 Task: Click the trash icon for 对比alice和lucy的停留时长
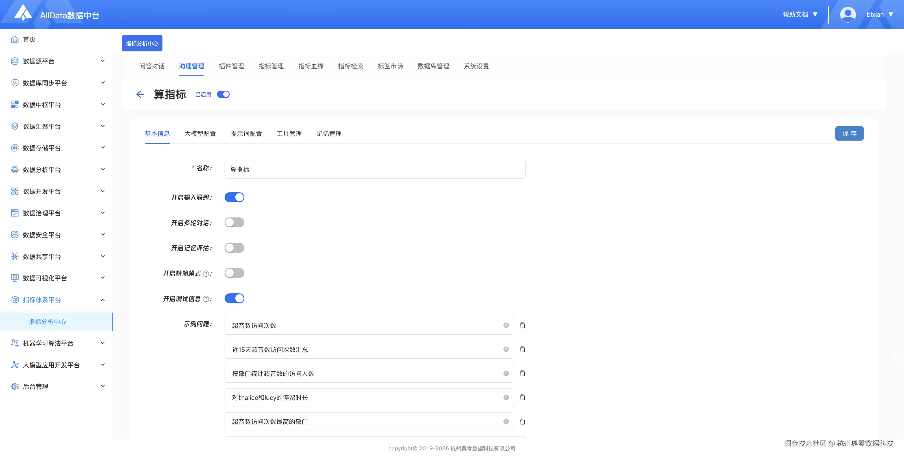pyautogui.click(x=523, y=397)
